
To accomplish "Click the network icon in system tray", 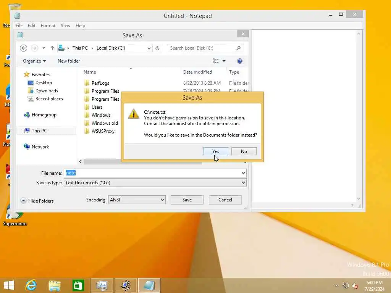I will point(346,285).
